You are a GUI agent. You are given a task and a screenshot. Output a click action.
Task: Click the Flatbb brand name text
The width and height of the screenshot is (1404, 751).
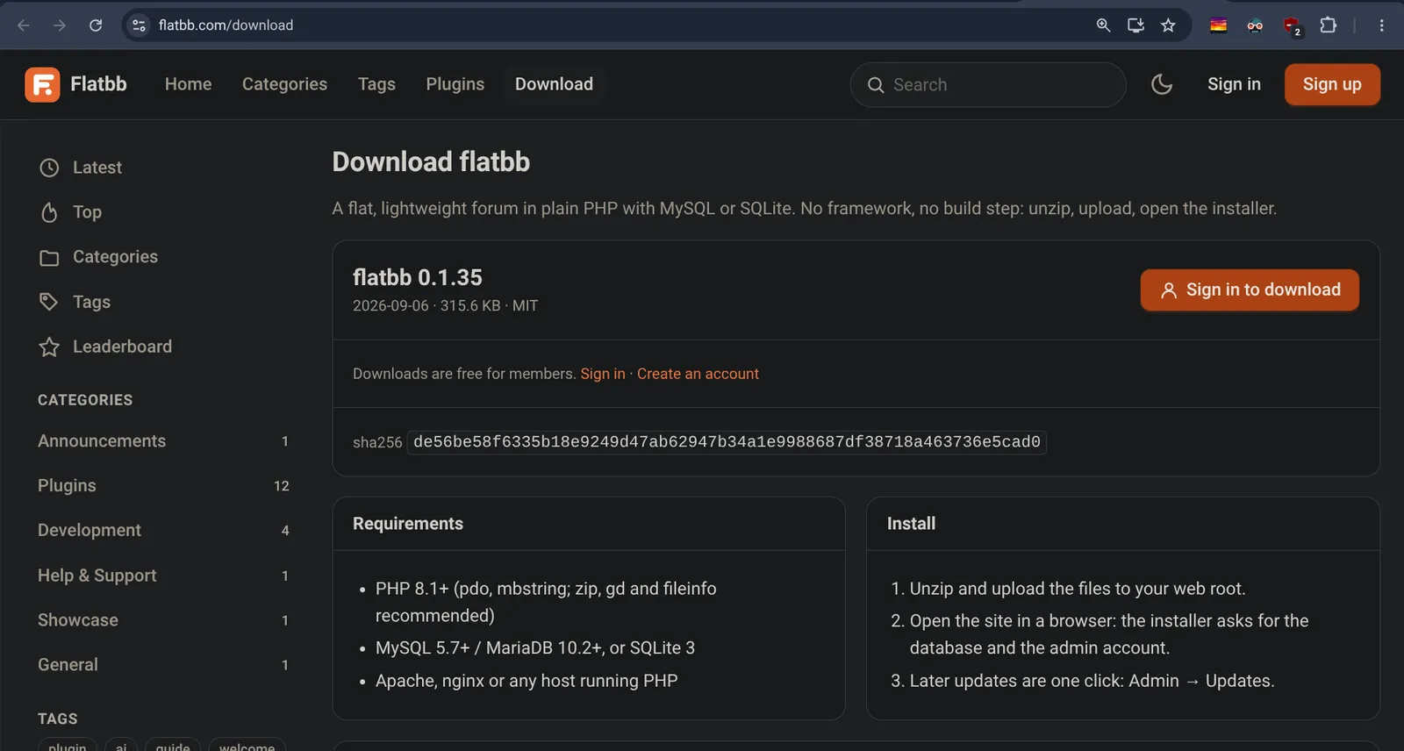98,84
